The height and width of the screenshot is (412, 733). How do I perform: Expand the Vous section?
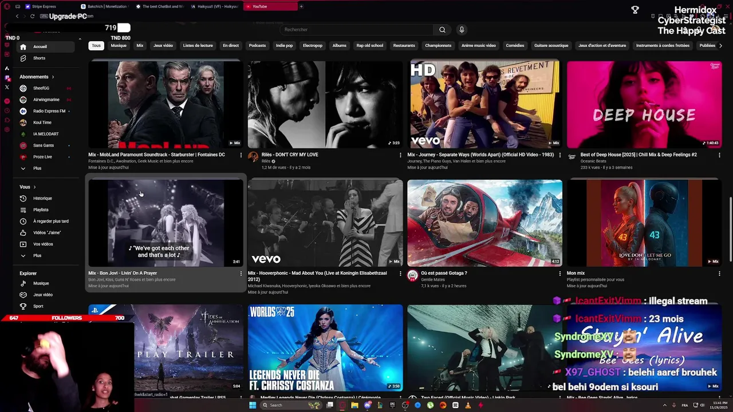coord(27,187)
